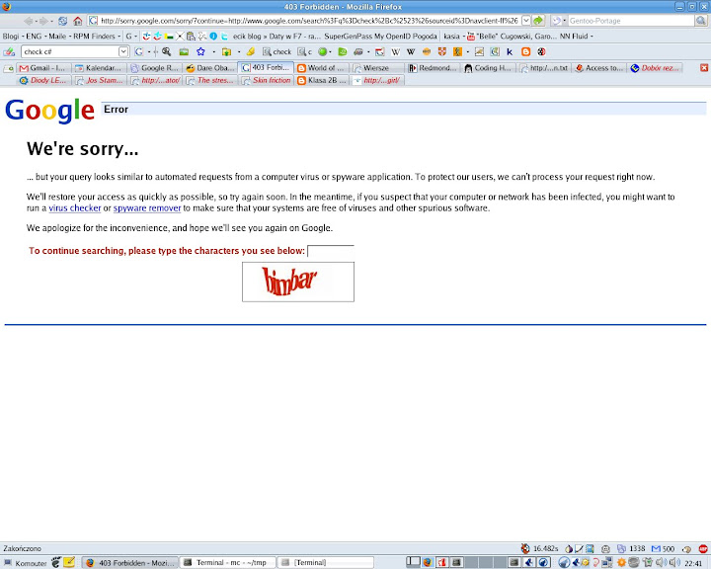Switch to the Skin friction tab

(267, 80)
